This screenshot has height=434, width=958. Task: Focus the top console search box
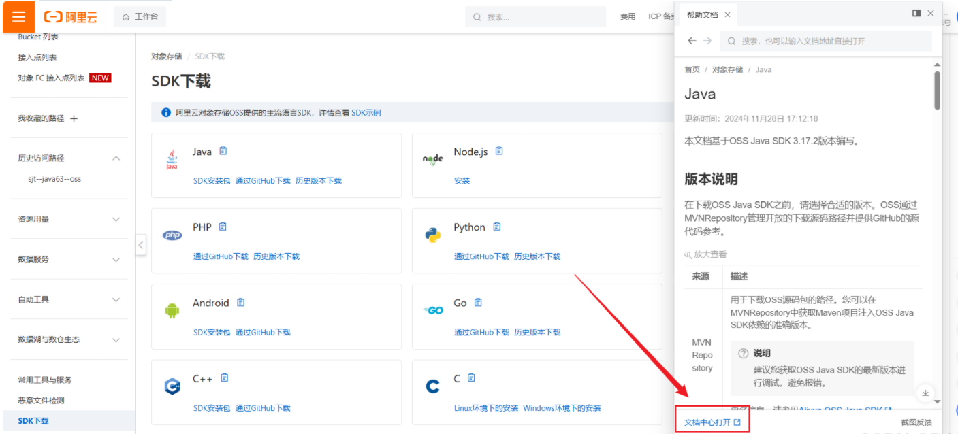pyautogui.click(x=535, y=16)
